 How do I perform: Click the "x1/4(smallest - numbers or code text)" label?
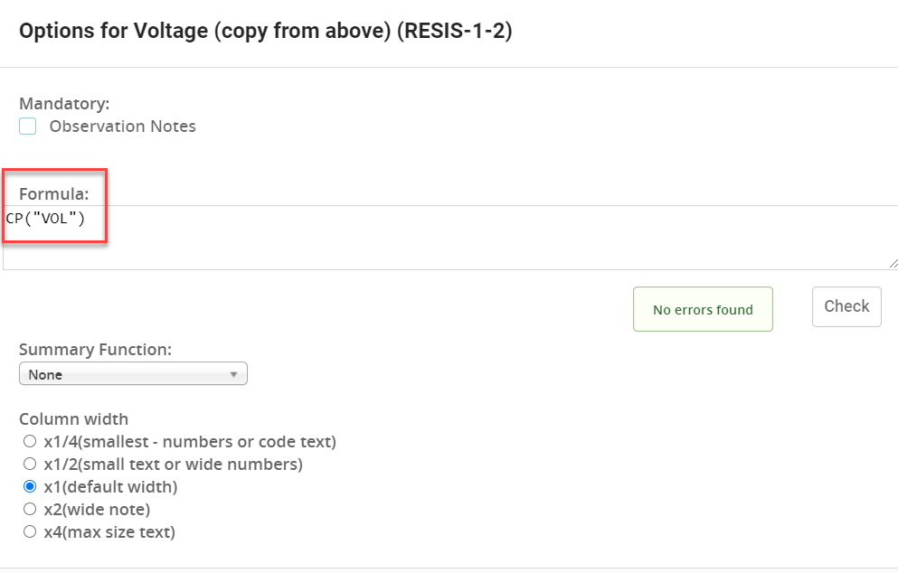coord(190,442)
